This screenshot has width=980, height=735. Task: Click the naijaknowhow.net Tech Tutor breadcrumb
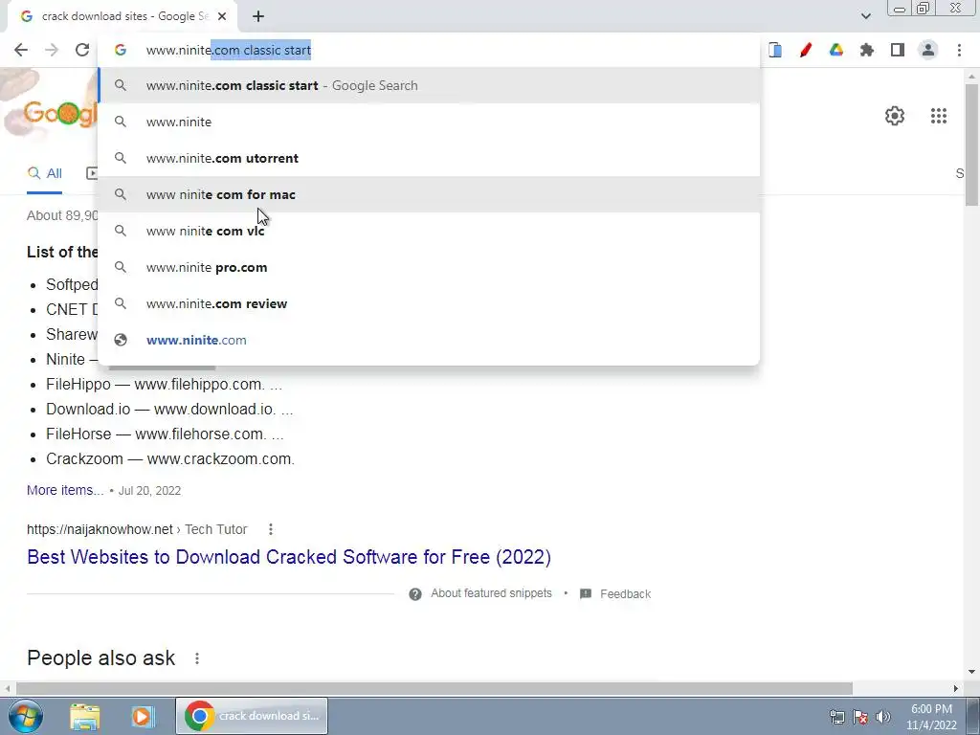(x=137, y=529)
